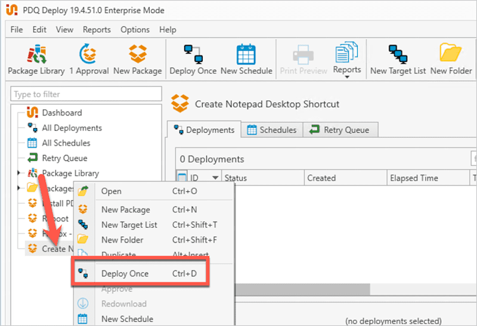Open the 1 Approval toolbar item
Image resolution: width=477 pixels, height=326 pixels.
(89, 60)
